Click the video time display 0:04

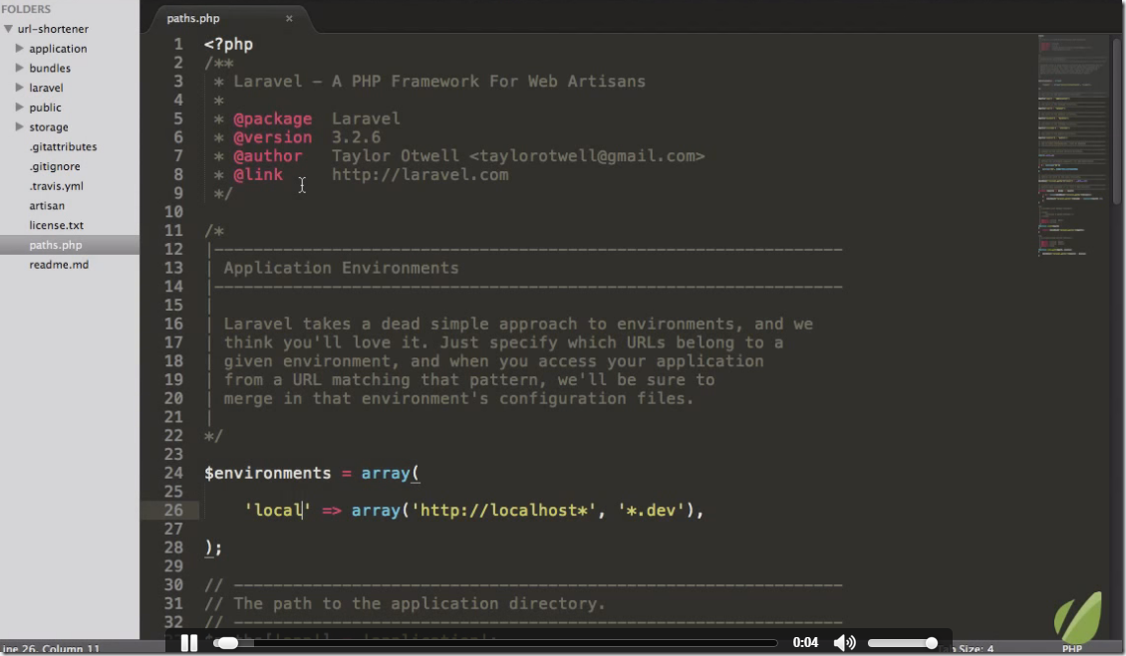805,642
